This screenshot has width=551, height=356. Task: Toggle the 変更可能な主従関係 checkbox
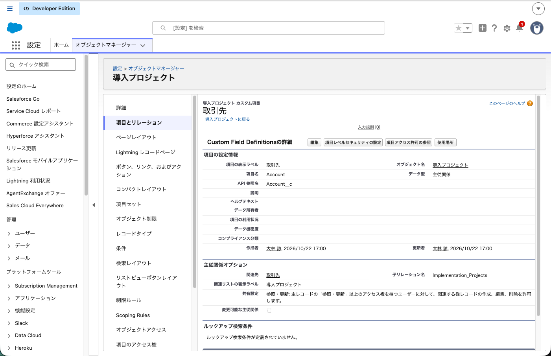tap(269, 310)
